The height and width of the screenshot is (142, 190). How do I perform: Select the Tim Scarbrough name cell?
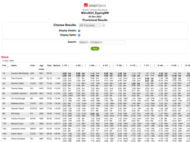click(x=18, y=99)
